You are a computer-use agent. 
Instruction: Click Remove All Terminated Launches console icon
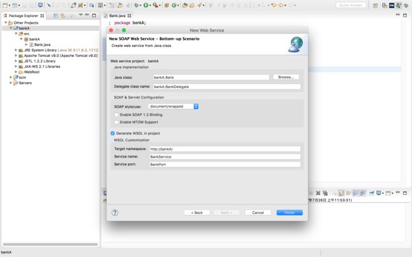tap(325, 193)
